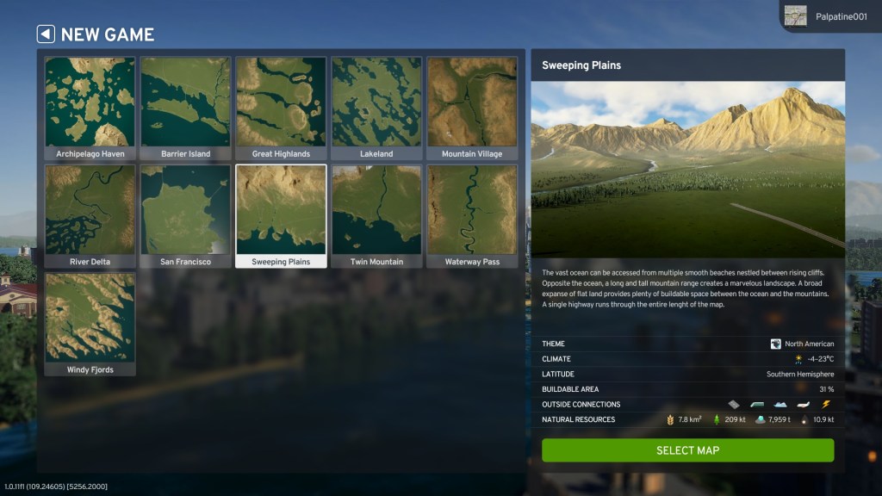Select the River Delta map thumbnail
The width and height of the screenshot is (882, 496).
90,215
